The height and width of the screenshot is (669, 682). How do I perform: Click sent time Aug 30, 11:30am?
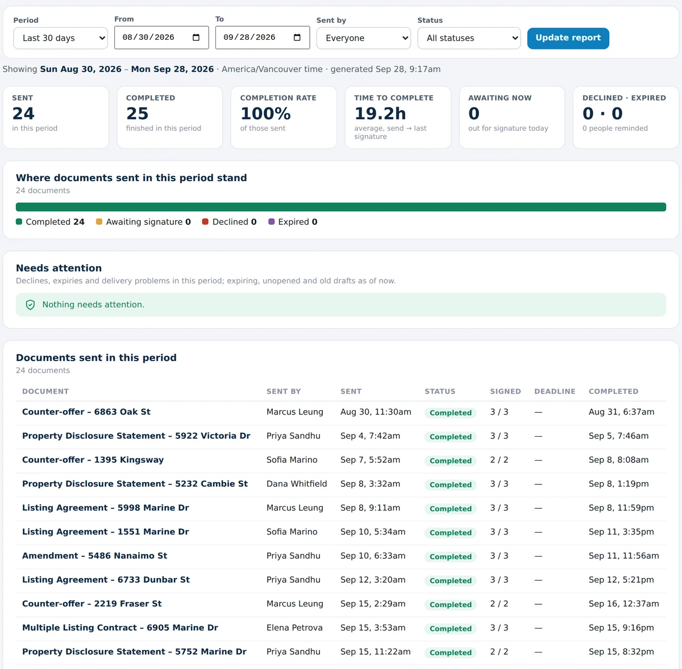coord(376,412)
